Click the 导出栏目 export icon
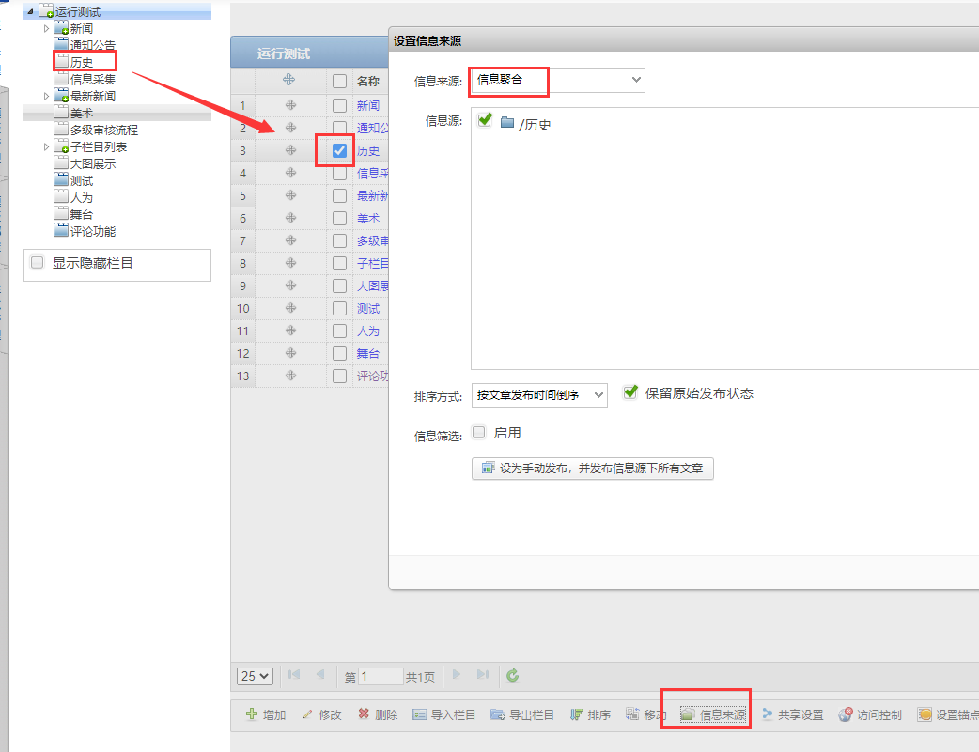This screenshot has width=979, height=752. click(498, 715)
